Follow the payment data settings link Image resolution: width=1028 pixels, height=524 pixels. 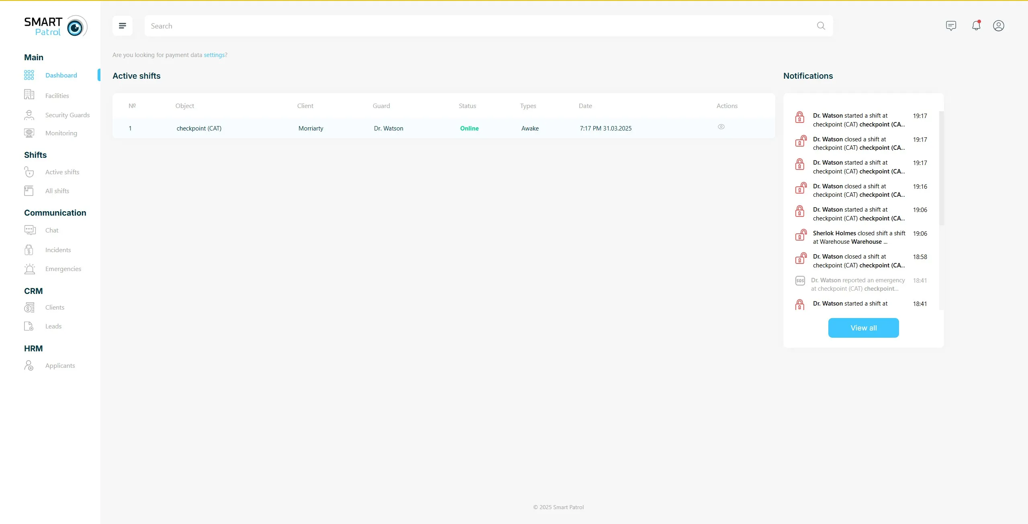point(214,55)
